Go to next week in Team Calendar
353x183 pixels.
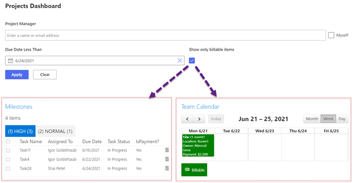199,119
